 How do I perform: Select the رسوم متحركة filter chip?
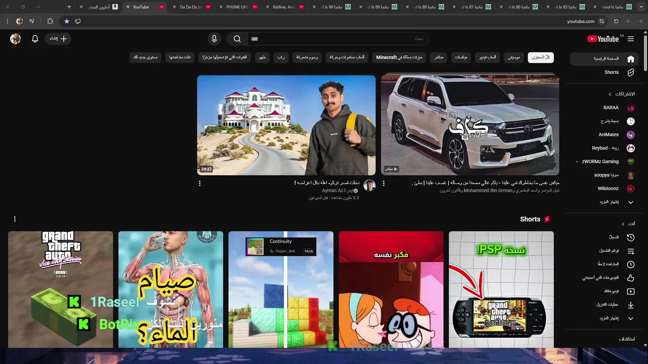point(307,58)
